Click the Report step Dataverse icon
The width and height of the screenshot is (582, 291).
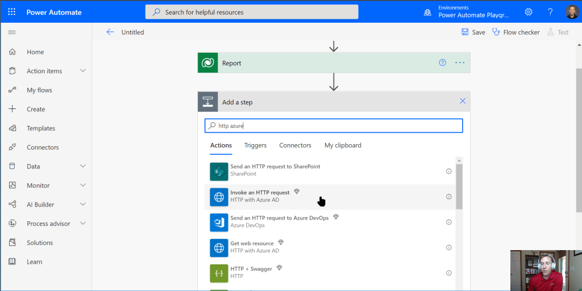pyautogui.click(x=208, y=62)
